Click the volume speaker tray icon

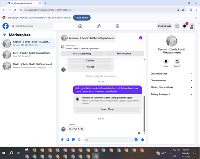pyautogui.click(x=175, y=156)
